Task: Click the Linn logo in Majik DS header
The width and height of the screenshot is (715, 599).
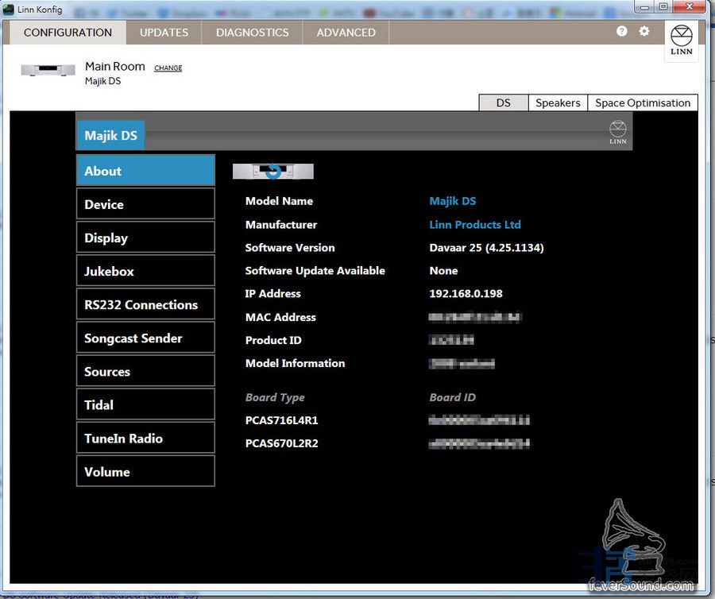Action: (x=617, y=132)
